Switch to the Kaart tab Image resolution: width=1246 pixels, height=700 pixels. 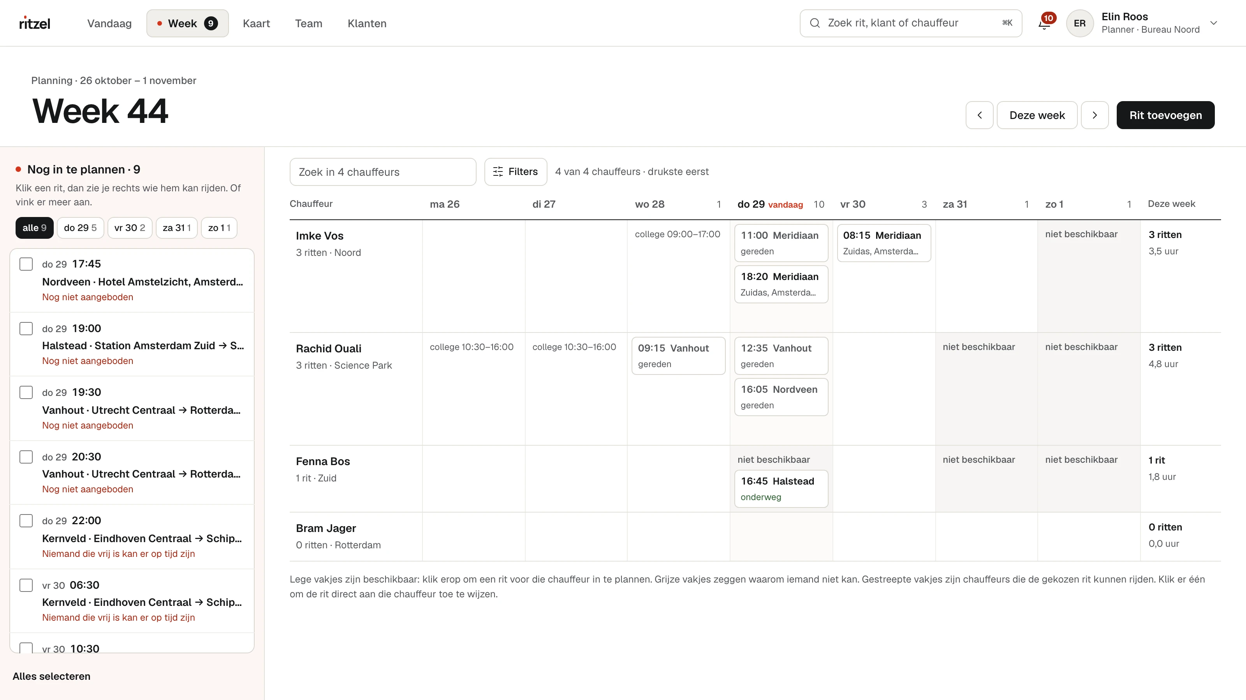pyautogui.click(x=256, y=23)
